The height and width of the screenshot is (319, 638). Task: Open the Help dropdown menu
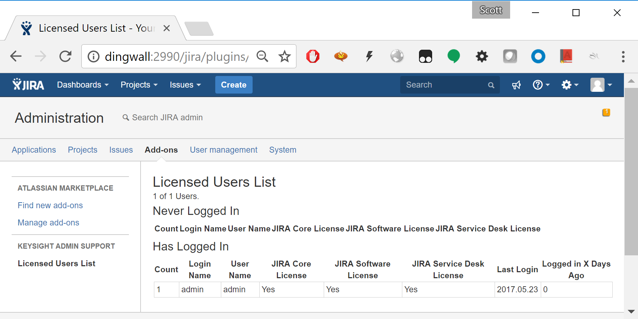coord(541,85)
